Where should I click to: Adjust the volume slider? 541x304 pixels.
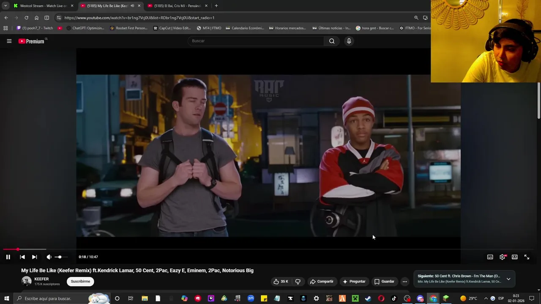coord(60,257)
